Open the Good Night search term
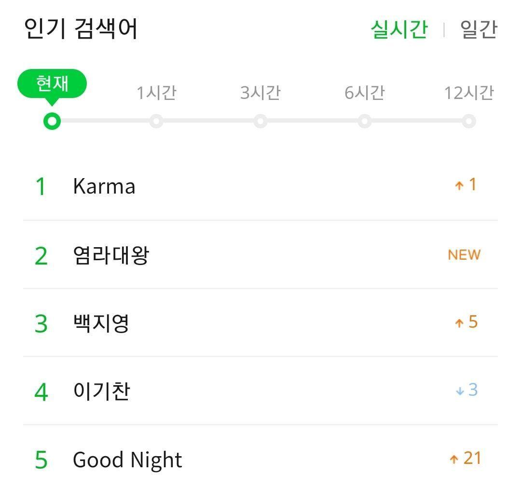This screenshot has height=503, width=521. (x=127, y=460)
